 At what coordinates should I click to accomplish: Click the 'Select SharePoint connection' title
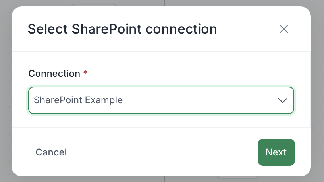click(122, 29)
